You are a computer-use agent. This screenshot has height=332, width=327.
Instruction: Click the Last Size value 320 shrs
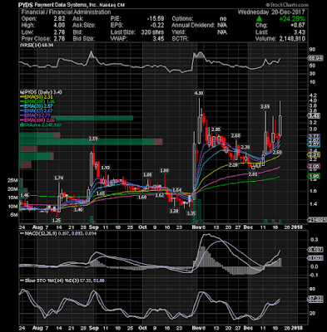[x=152, y=32]
